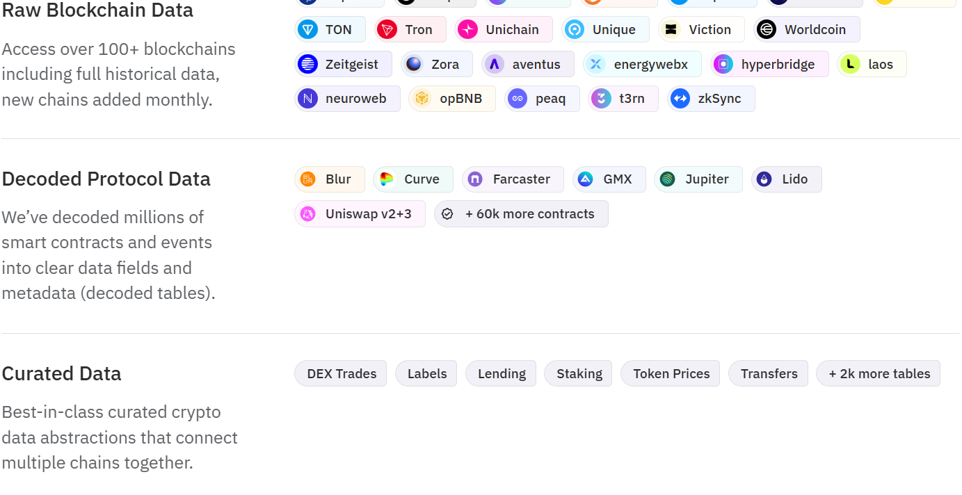
Task: Click the 'Viction' chain name
Action: point(710,29)
